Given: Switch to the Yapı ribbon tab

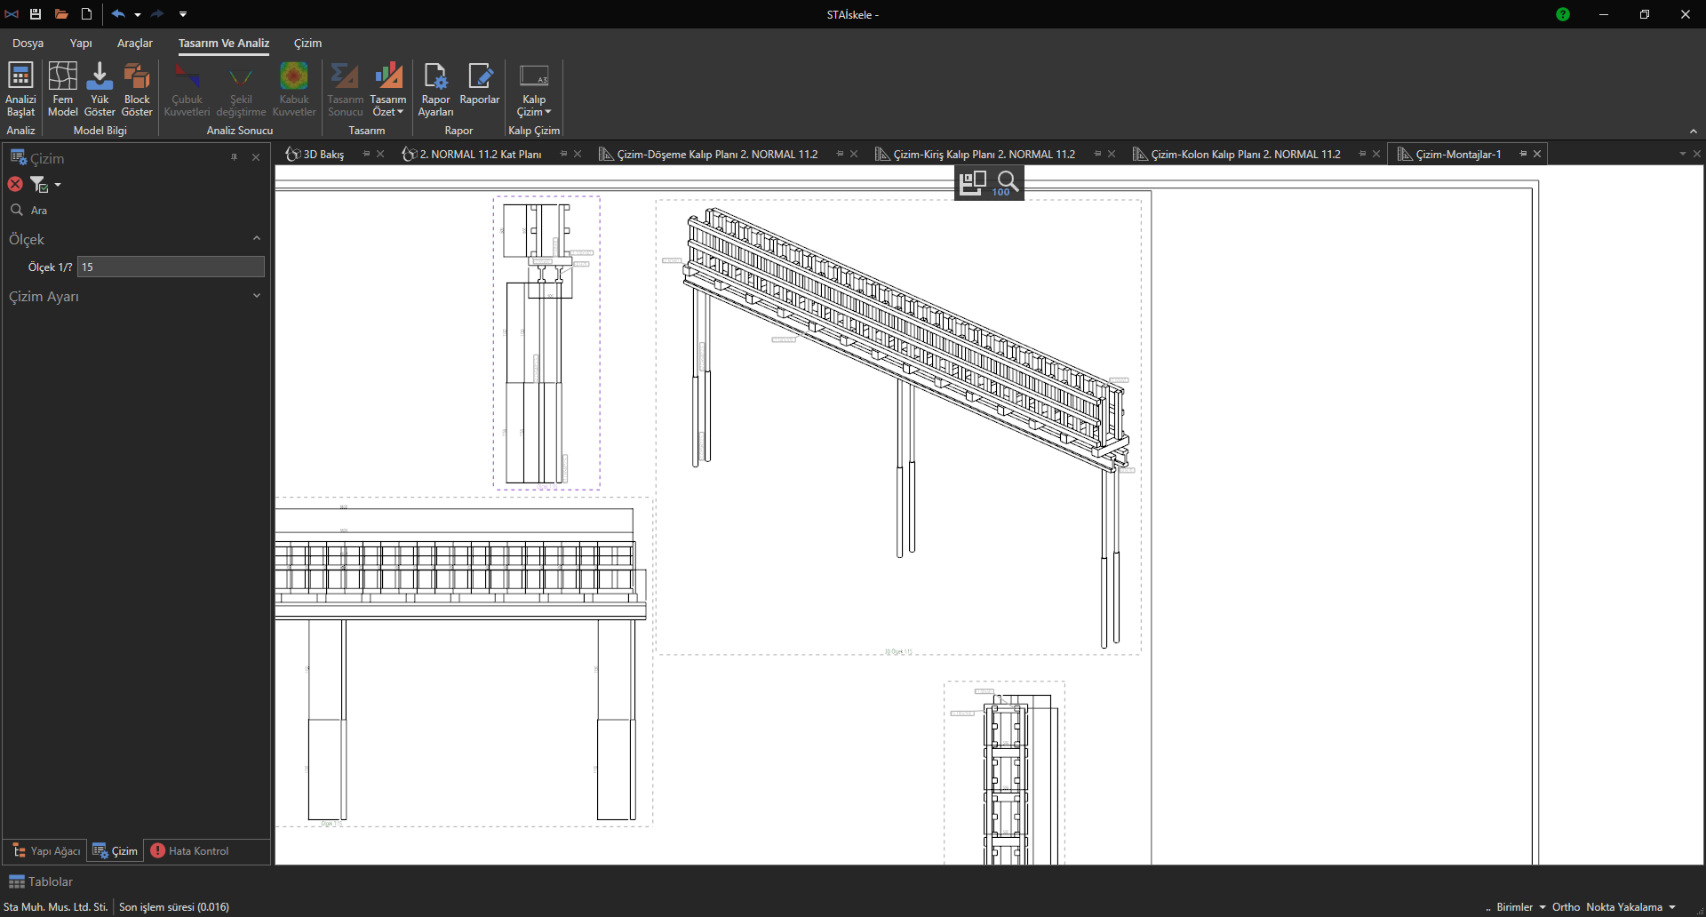Looking at the screenshot, I should pyautogui.click(x=81, y=43).
